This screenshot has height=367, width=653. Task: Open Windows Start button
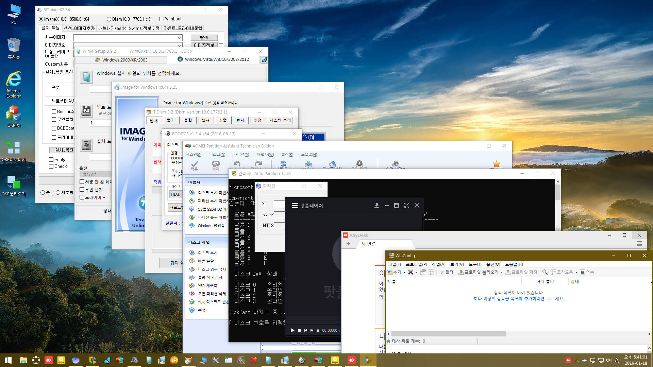[x=8, y=360]
